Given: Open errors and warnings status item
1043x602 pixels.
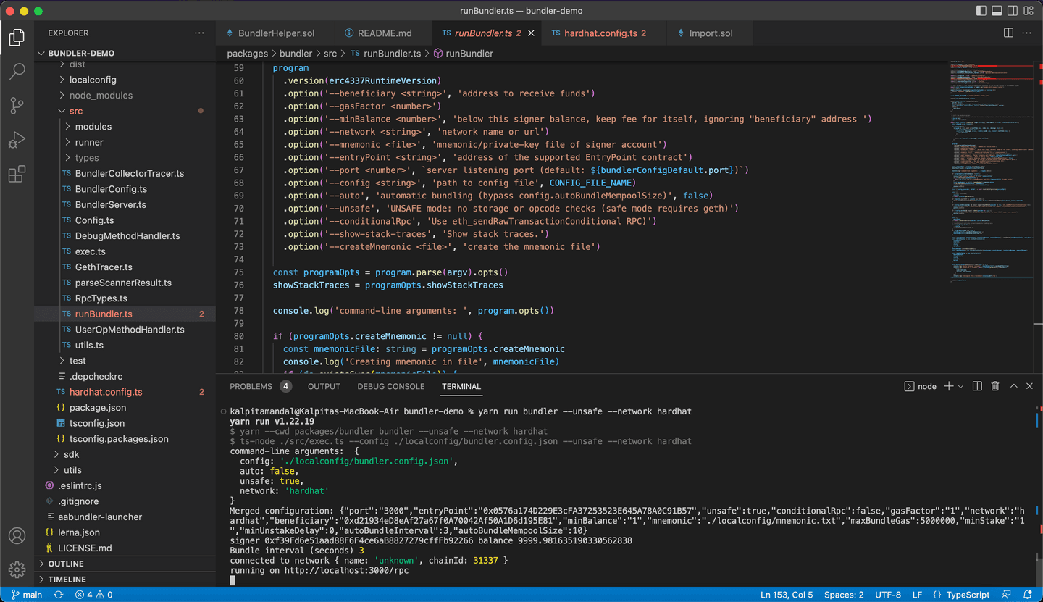Looking at the screenshot, I should pos(93,595).
